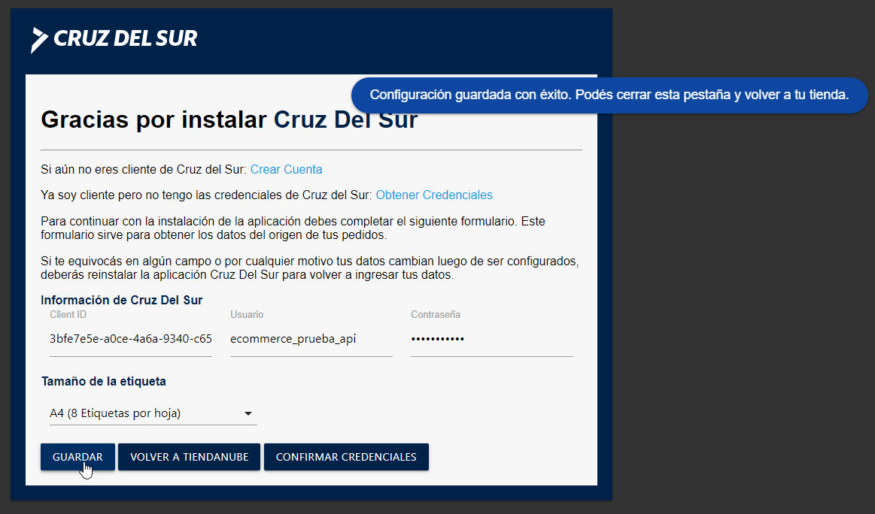This screenshot has width=875, height=514.
Task: Open 'Obtener Credenciales' link
Action: click(434, 195)
